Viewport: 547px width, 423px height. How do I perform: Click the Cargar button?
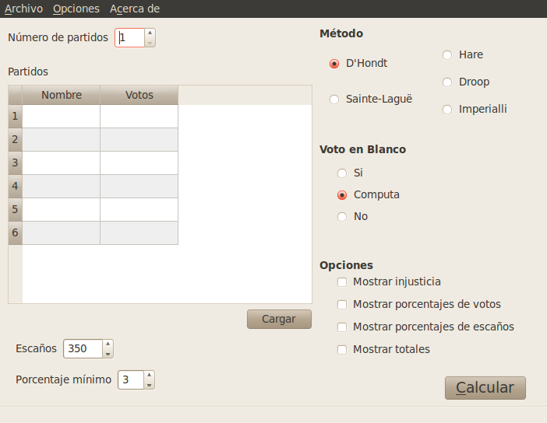pyautogui.click(x=279, y=319)
